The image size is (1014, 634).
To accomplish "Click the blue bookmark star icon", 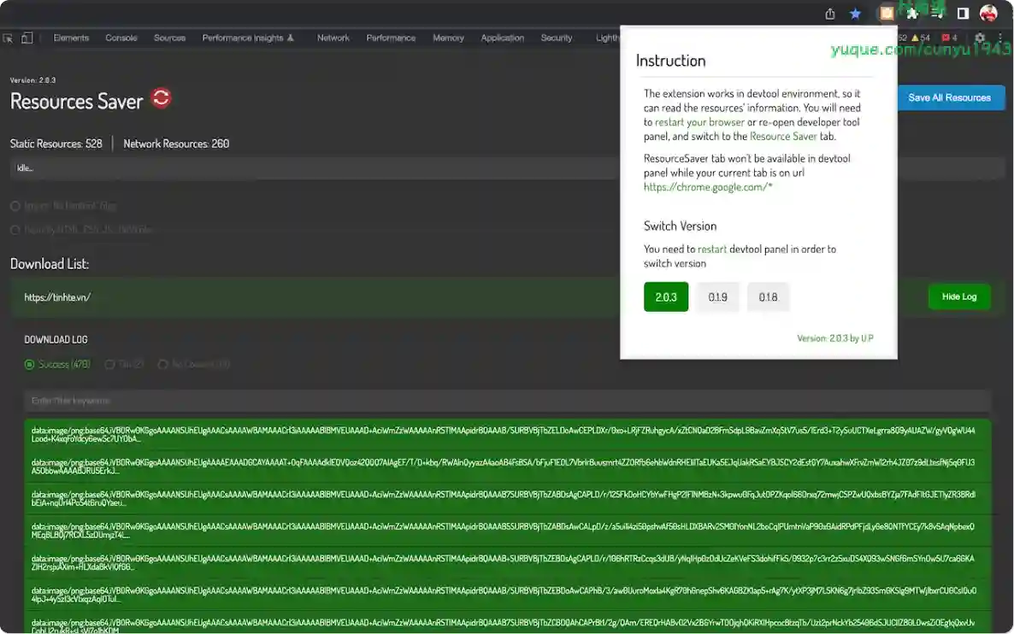I will 855,13.
